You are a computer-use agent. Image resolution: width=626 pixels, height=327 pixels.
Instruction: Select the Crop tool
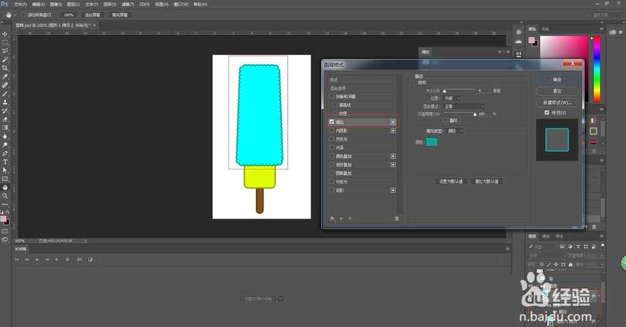(x=5, y=68)
